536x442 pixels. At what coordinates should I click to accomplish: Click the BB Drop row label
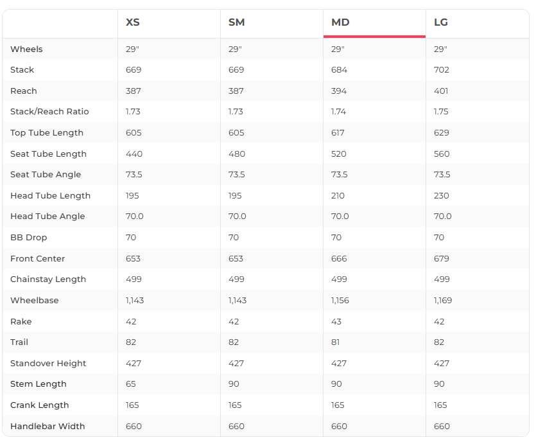tap(29, 238)
